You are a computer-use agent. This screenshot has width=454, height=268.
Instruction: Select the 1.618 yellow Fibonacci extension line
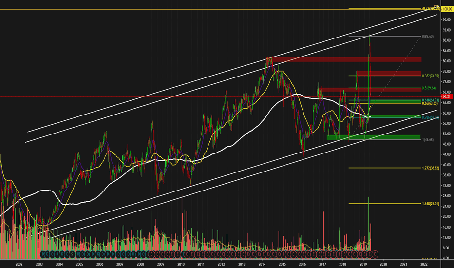point(385,204)
